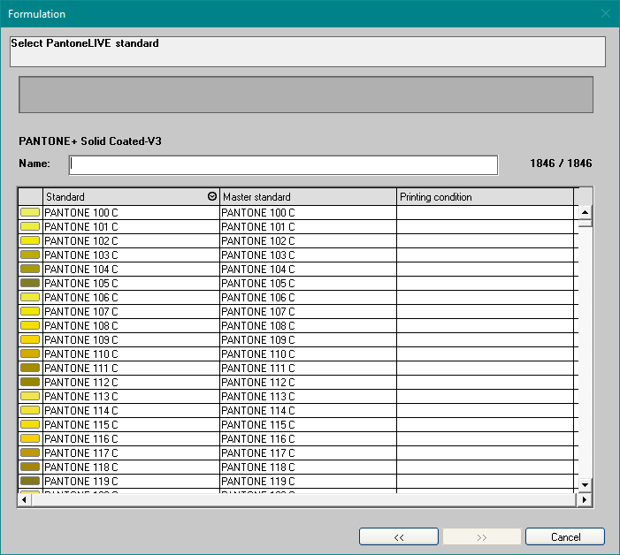The width and height of the screenshot is (620, 555).
Task: Select the PANTONE 112 C color swatch
Action: click(30, 382)
